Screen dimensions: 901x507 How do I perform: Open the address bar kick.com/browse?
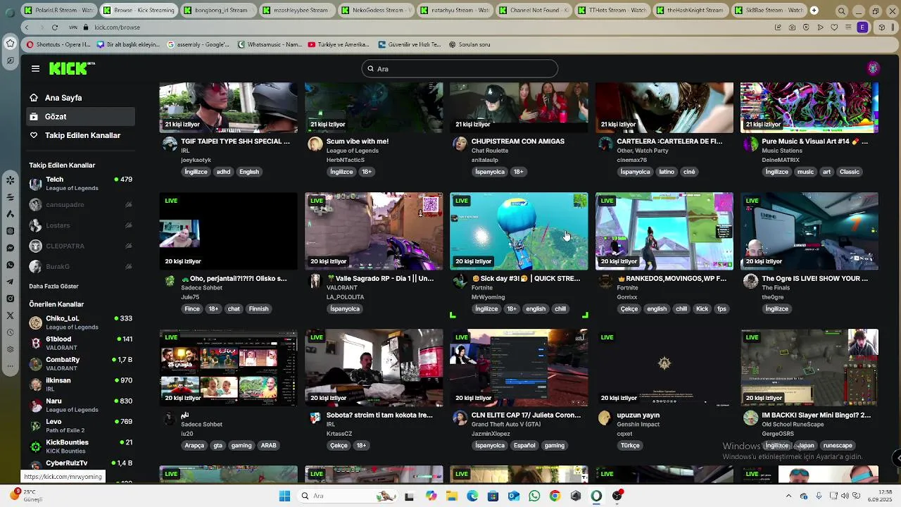click(x=117, y=27)
